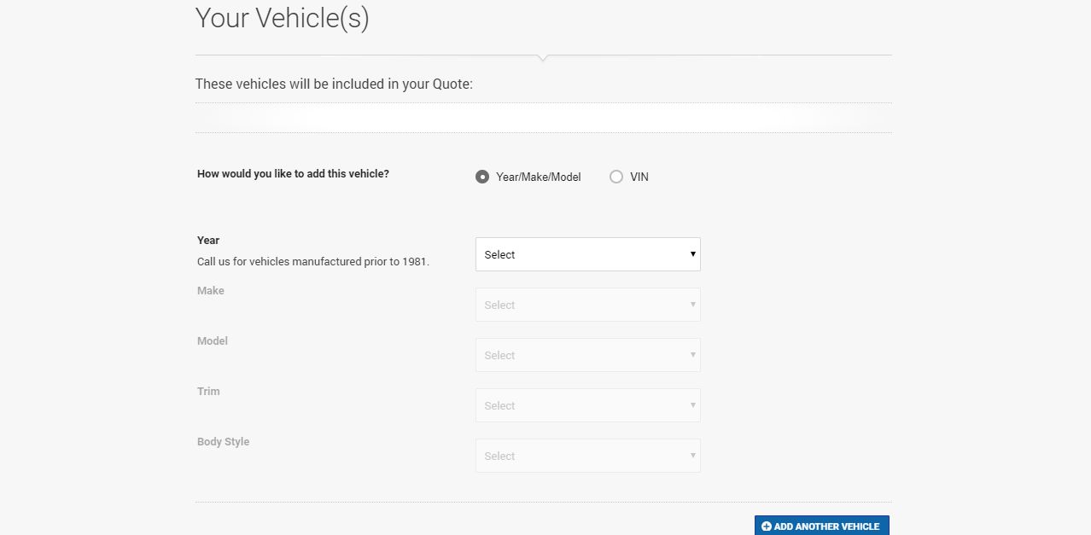The height and width of the screenshot is (535, 1091).
Task: Click the Add Another Vehicle button
Action: pos(822,526)
